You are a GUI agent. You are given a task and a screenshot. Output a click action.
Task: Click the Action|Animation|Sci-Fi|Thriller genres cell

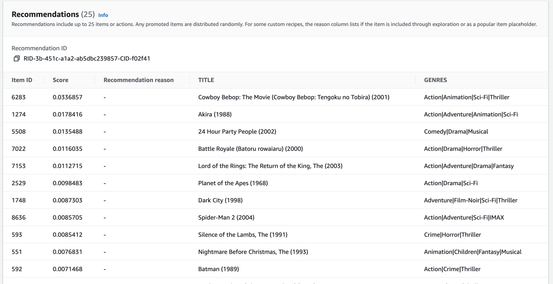[x=466, y=97]
